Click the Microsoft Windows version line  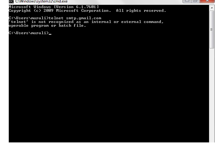(x=54, y=7)
